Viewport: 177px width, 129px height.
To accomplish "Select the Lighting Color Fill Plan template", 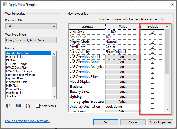I will pos(20,75).
